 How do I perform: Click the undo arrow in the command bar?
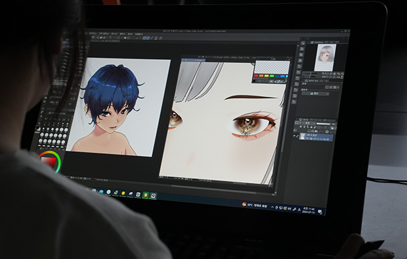click(110, 37)
